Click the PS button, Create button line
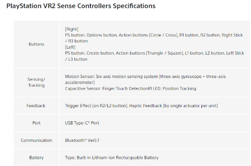 click(154, 53)
